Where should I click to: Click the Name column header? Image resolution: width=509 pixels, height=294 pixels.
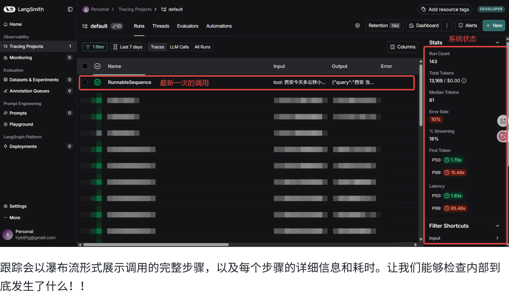click(114, 66)
